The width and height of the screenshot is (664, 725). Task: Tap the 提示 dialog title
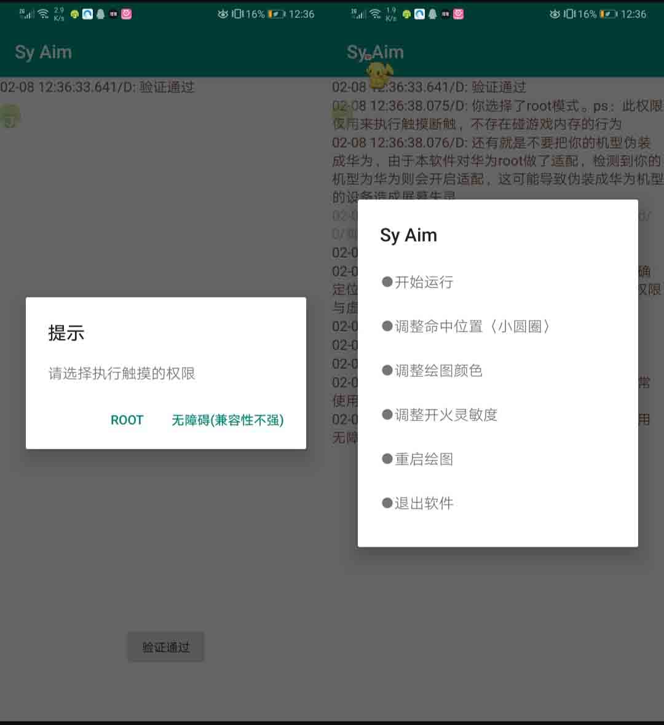click(x=66, y=333)
